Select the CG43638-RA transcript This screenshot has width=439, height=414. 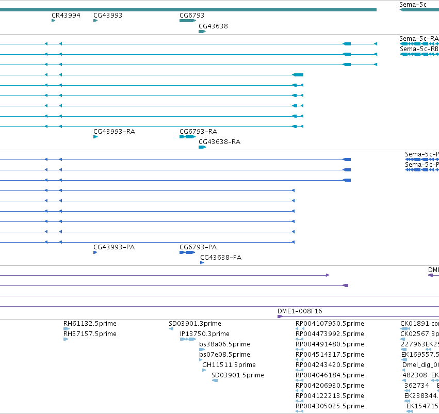point(202,147)
